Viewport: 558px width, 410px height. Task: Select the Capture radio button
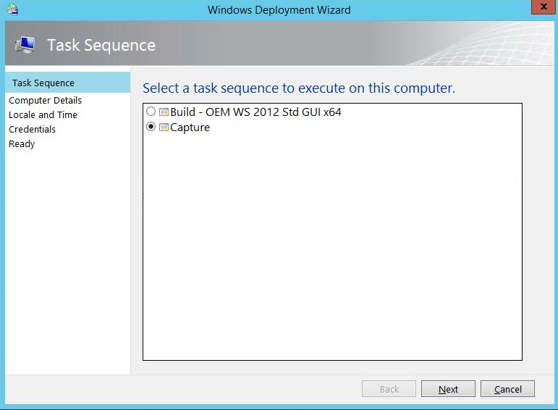tap(151, 127)
